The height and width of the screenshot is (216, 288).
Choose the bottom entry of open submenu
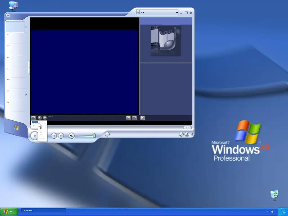point(42,140)
